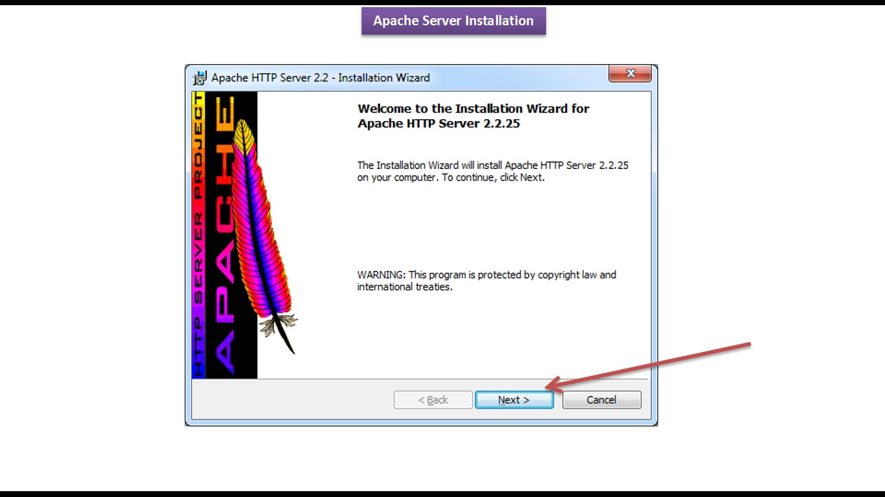Close the Installation Wizard window
Screen dimensions: 885x497
pyautogui.click(x=630, y=73)
